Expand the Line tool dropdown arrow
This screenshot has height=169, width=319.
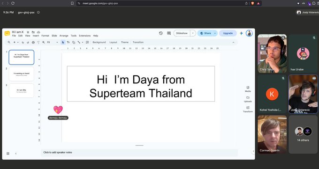83,42
